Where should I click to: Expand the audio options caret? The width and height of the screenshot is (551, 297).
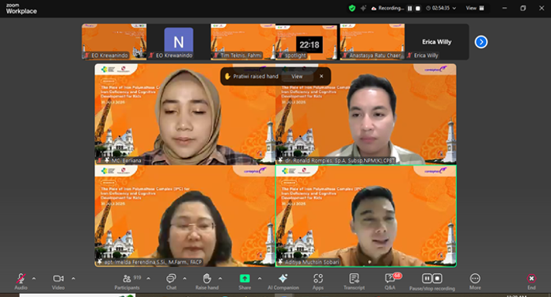pos(34,278)
